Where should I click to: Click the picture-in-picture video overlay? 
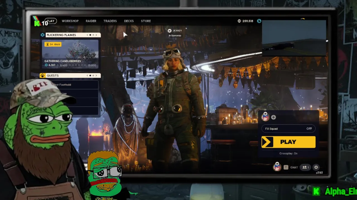(294, 38)
